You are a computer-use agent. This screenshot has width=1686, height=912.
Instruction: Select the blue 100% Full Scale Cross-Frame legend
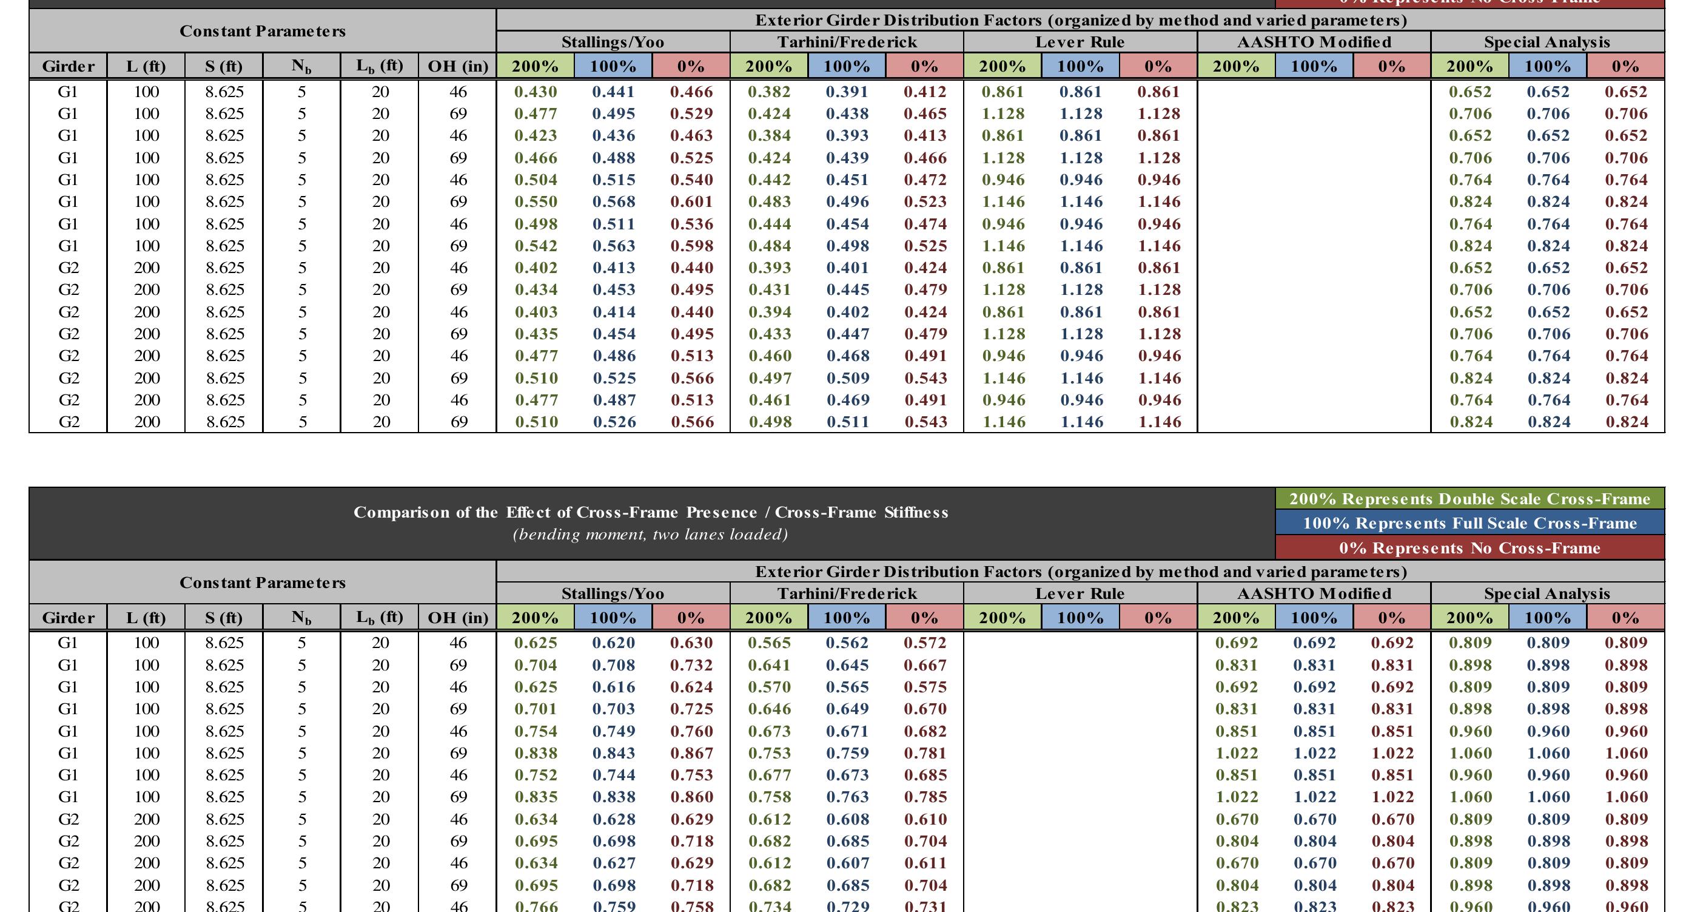[x=1469, y=523]
